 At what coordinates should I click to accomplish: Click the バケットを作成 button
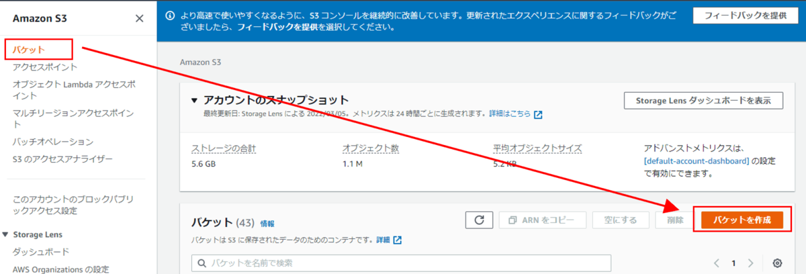coord(742,220)
